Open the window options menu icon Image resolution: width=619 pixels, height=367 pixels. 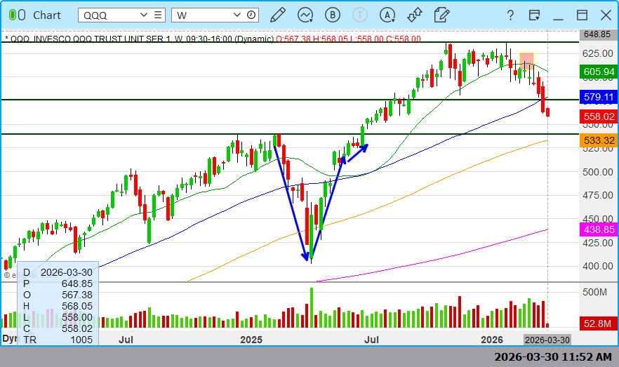pyautogui.click(x=534, y=15)
